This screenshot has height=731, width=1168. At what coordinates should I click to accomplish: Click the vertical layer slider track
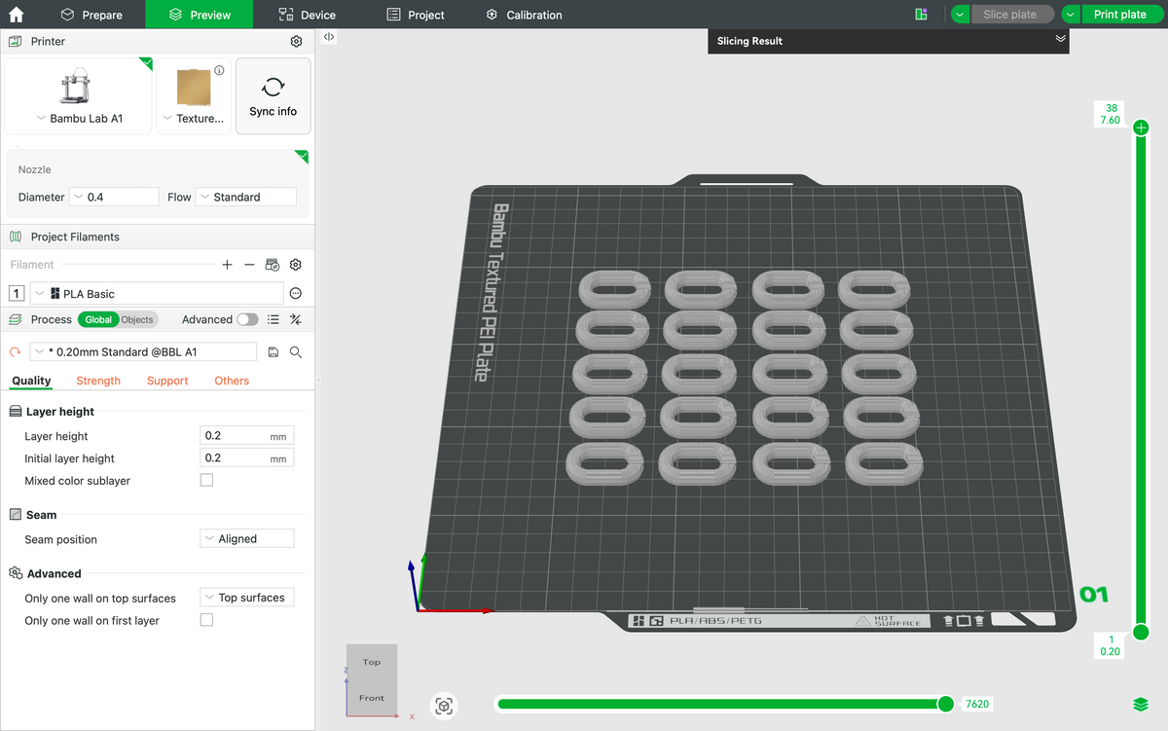click(x=1142, y=380)
